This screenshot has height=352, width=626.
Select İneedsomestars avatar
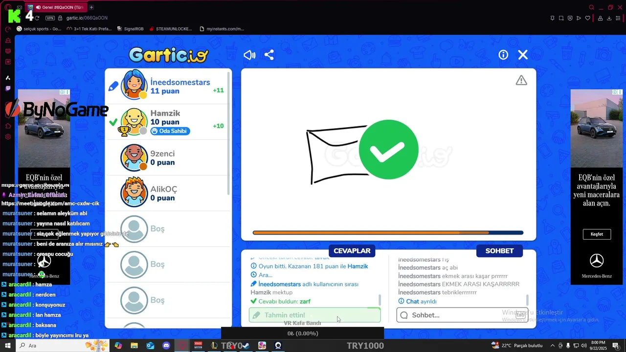click(134, 85)
